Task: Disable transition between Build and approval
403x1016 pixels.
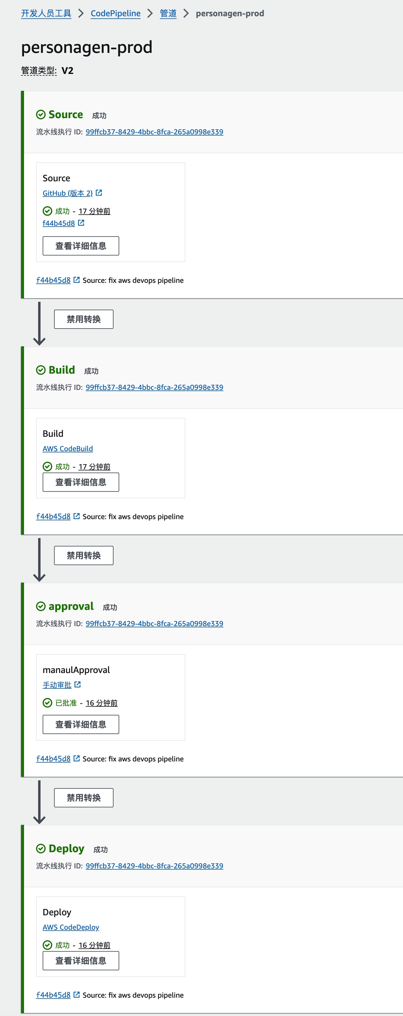Action: (x=83, y=555)
